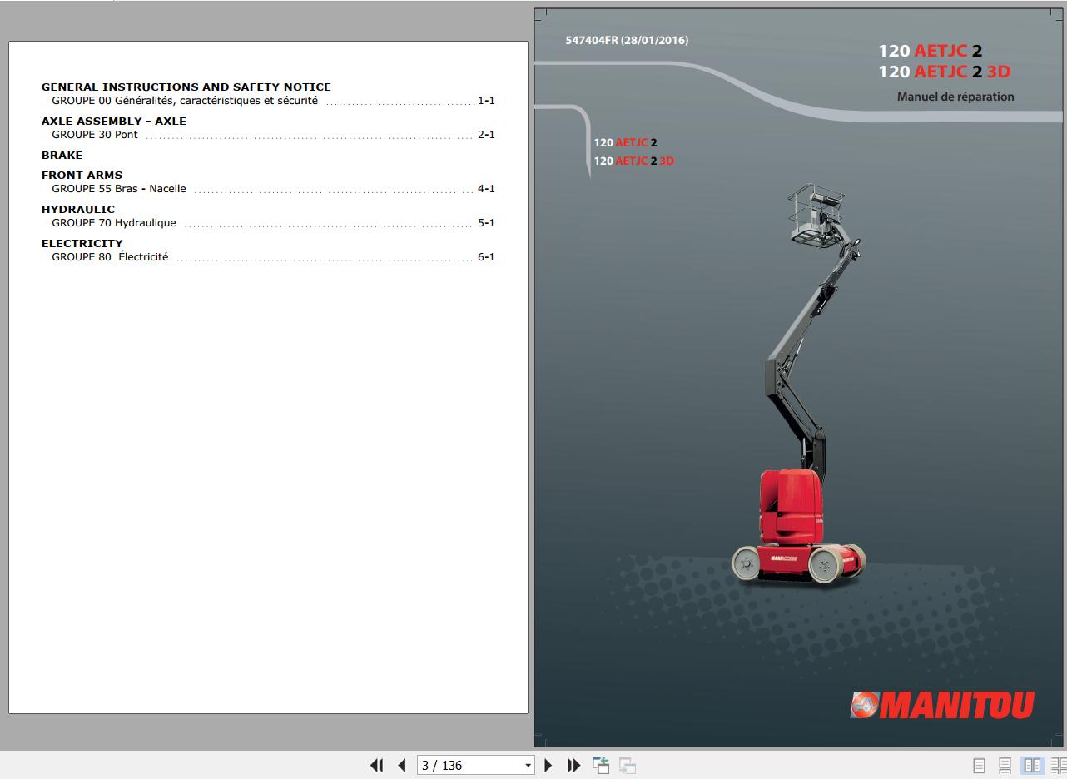1067x779 pixels.
Task: Click the FRONT ARMS heading
Action: tap(82, 175)
